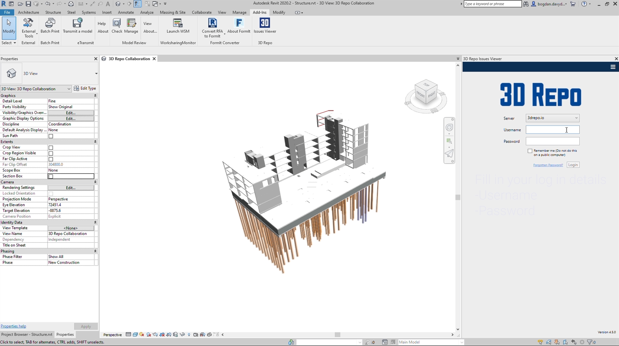Screen dimensions: 619x346
Task: Click the Username input field
Action: click(552, 130)
